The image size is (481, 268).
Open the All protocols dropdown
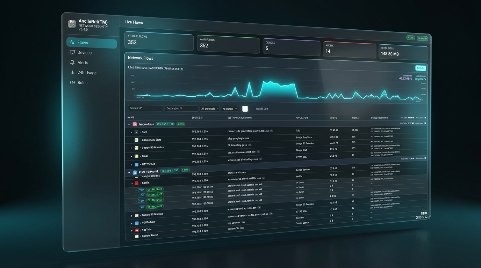209,109
